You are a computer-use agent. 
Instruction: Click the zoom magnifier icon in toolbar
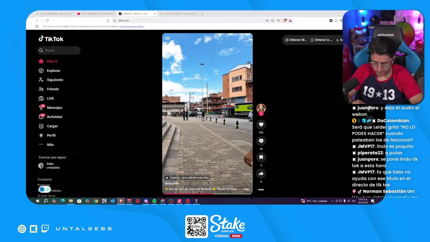[x=278, y=21]
